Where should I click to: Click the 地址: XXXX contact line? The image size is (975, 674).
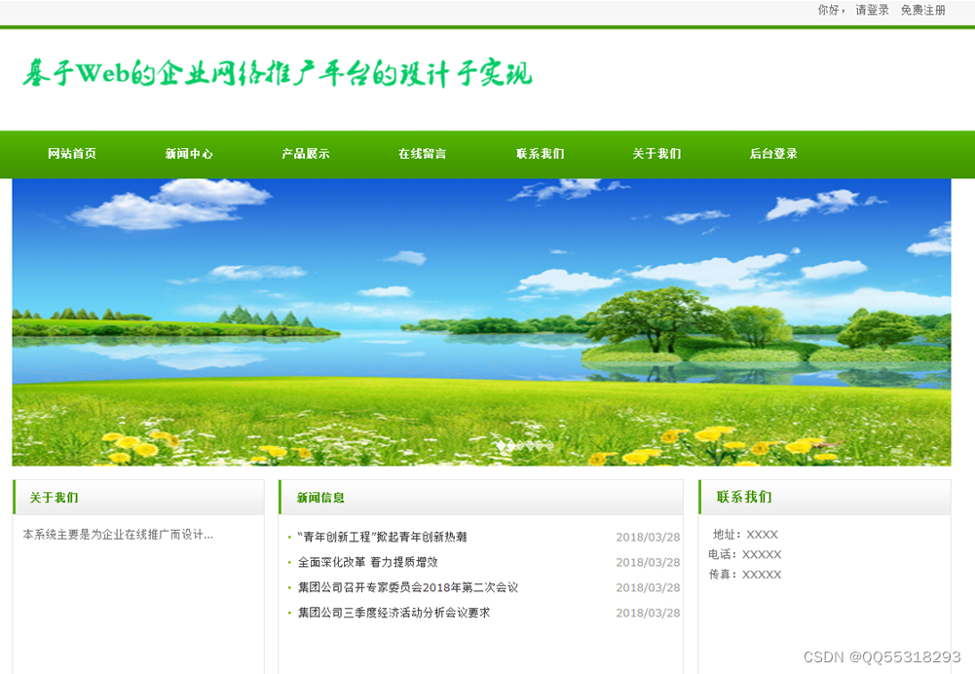[745, 535]
